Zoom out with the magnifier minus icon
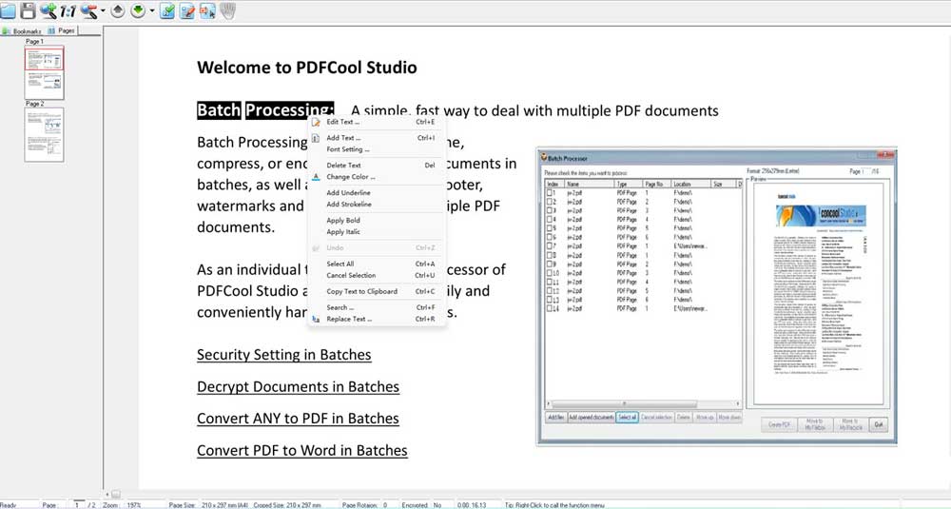The image size is (951, 509). (x=88, y=10)
